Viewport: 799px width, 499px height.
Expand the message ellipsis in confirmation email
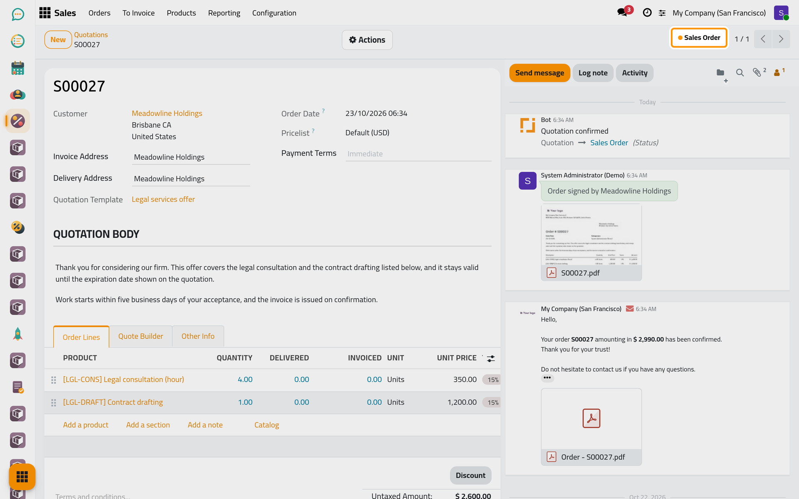tap(547, 378)
